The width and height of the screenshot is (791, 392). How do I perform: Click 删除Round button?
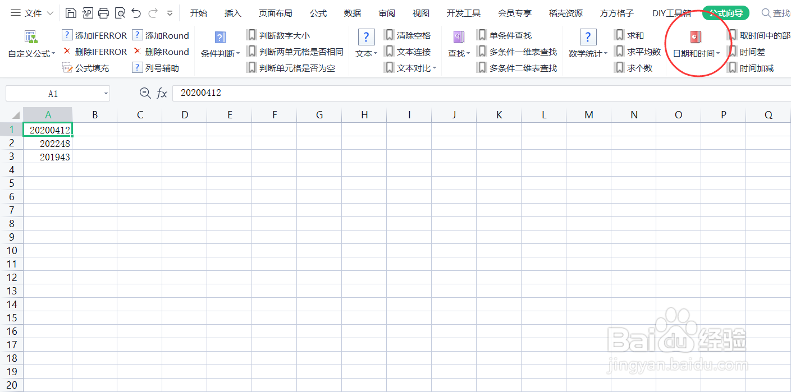[161, 52]
